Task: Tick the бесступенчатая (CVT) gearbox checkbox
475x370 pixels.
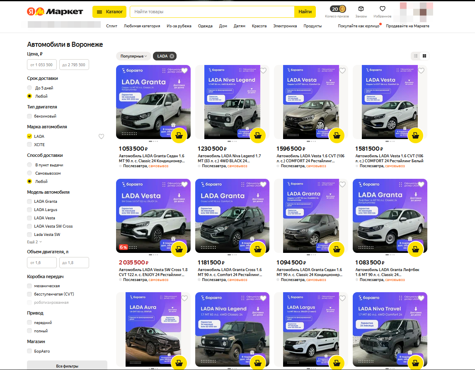Action: [x=29, y=294]
